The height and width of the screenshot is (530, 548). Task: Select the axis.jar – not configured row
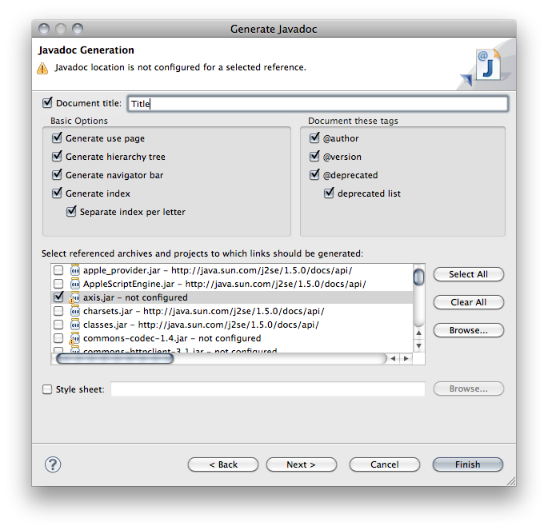point(232,297)
